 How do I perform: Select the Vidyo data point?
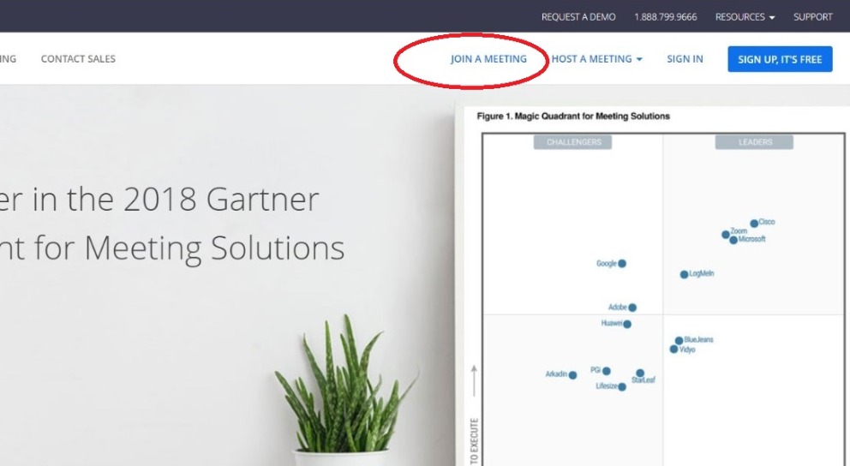(x=673, y=349)
